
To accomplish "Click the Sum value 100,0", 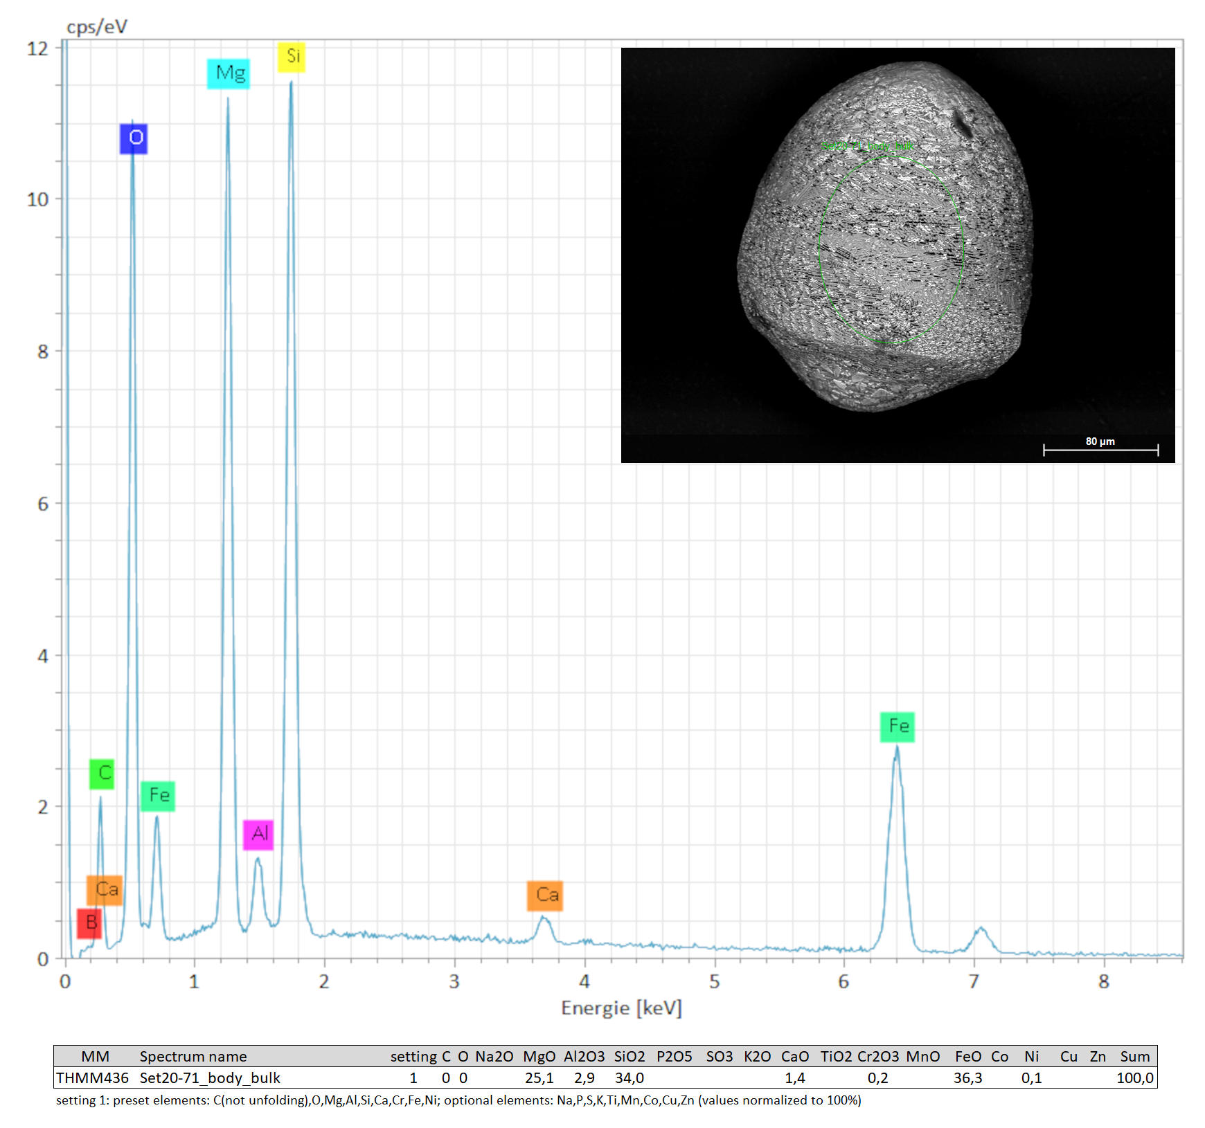I will (1134, 1078).
